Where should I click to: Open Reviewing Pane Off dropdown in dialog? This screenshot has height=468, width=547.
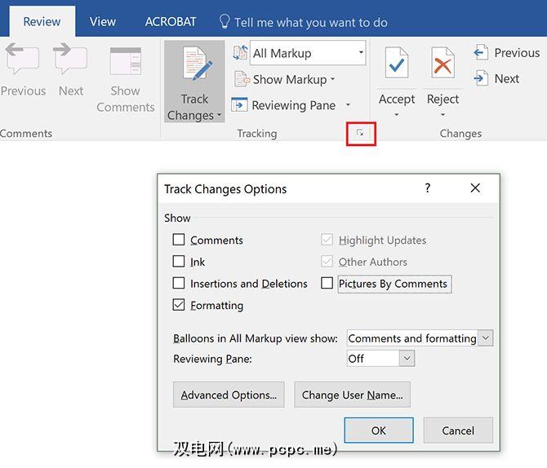(407, 358)
